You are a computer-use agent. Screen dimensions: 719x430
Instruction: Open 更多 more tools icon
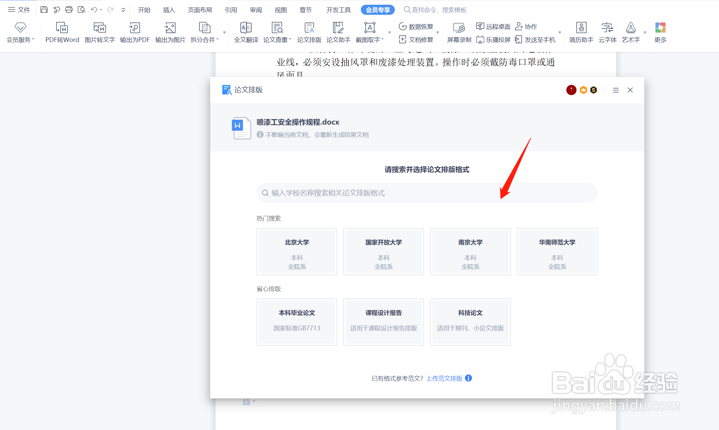(x=660, y=33)
